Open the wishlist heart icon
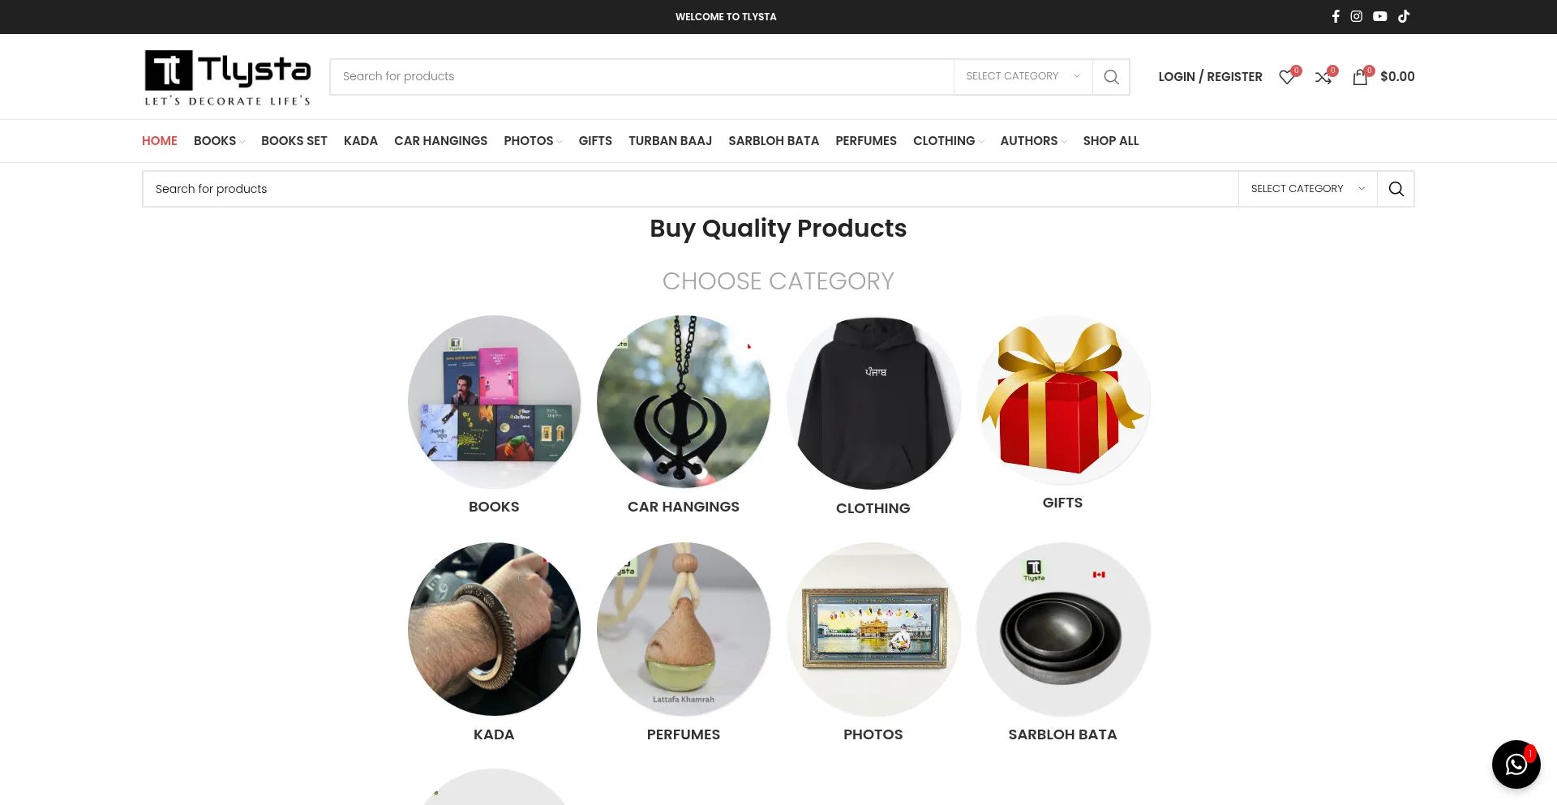The height and width of the screenshot is (805, 1557). coord(1287,77)
